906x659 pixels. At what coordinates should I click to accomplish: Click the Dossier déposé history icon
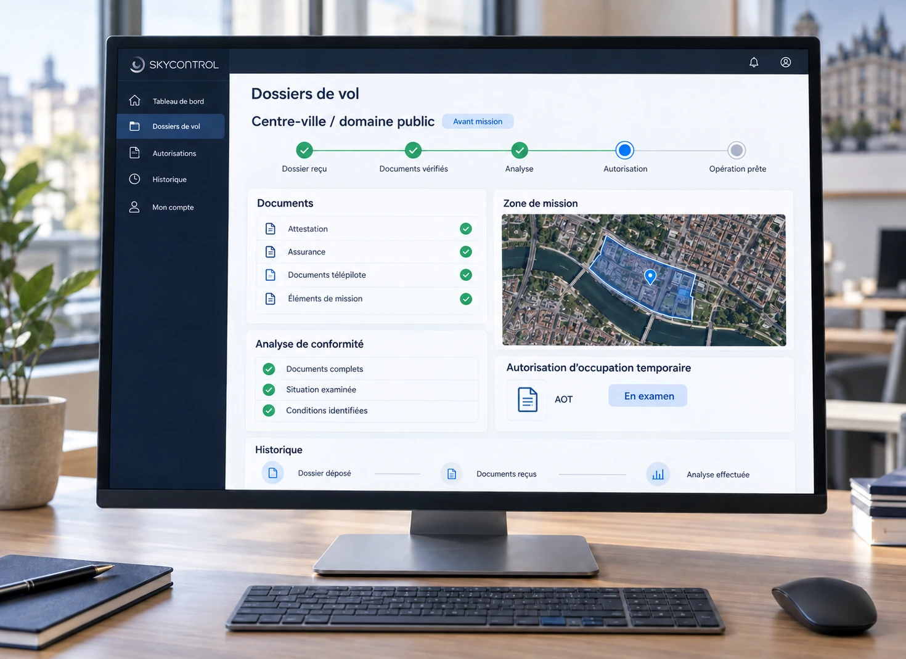273,473
